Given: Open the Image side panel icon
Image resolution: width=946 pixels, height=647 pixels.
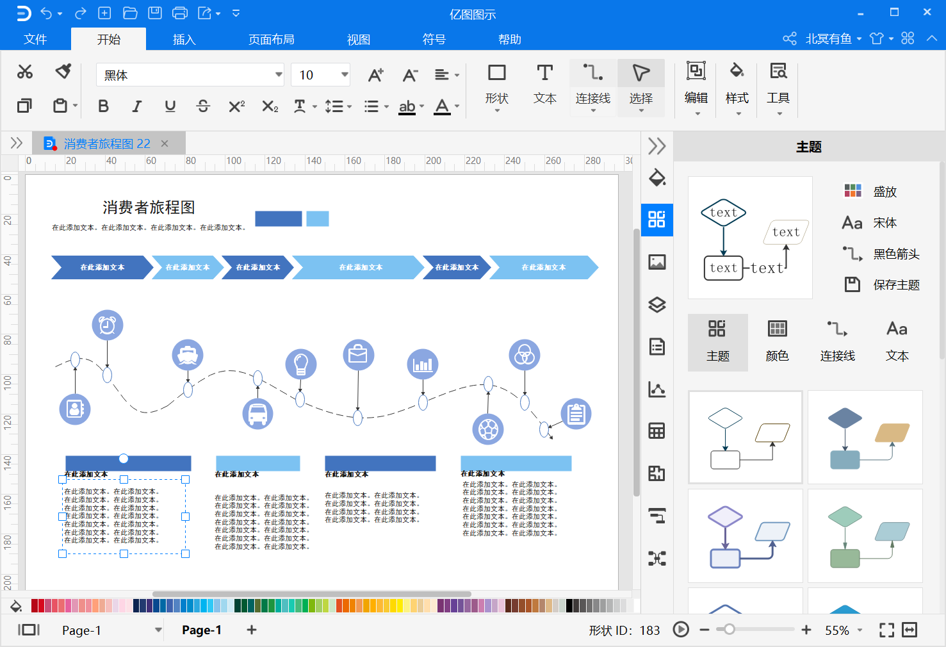Looking at the screenshot, I should coord(657,262).
